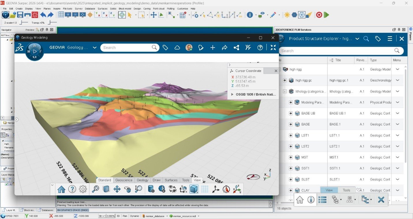
Task: Click the grid display icon in View toolbar
Action: click(205, 189)
